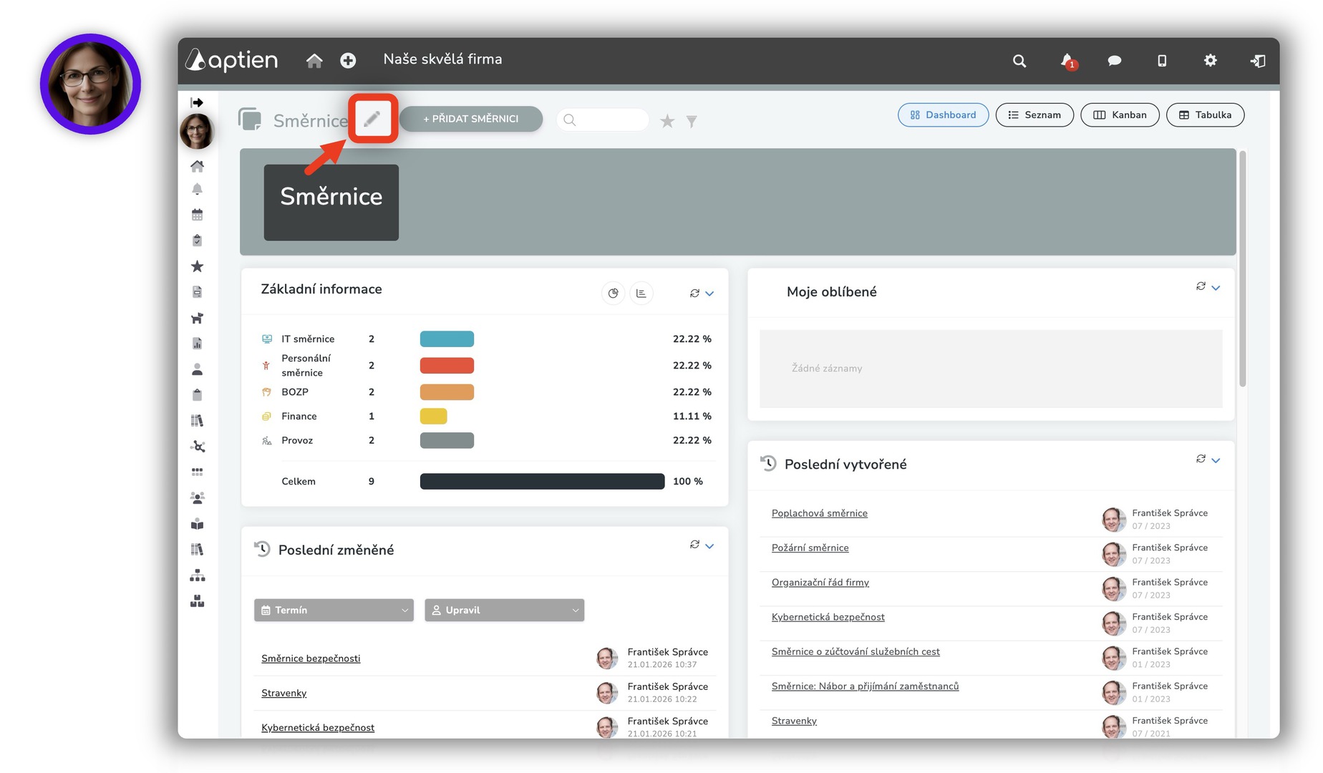Switch to the Tabulka view tab
This screenshot has height=773, width=1323.
pos(1205,115)
